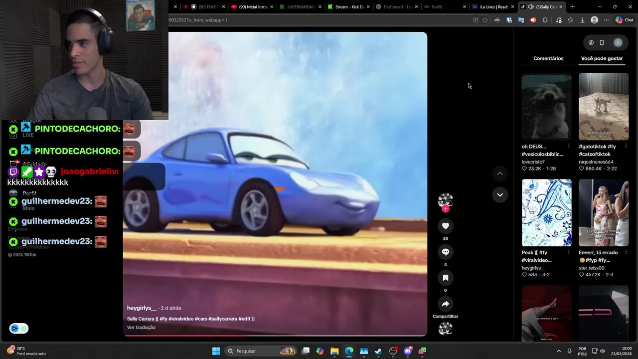
Task: Open heygirlys__ creator profile link on video
Action: tap(142, 308)
